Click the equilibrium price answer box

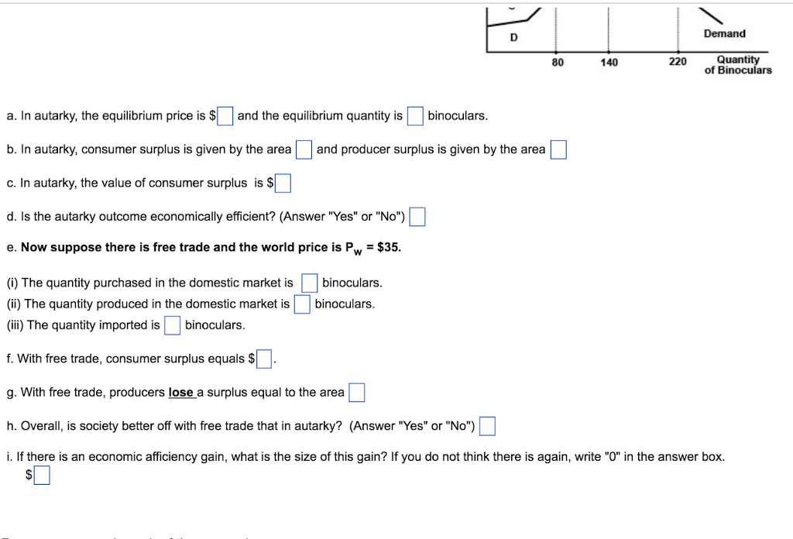click(x=225, y=115)
